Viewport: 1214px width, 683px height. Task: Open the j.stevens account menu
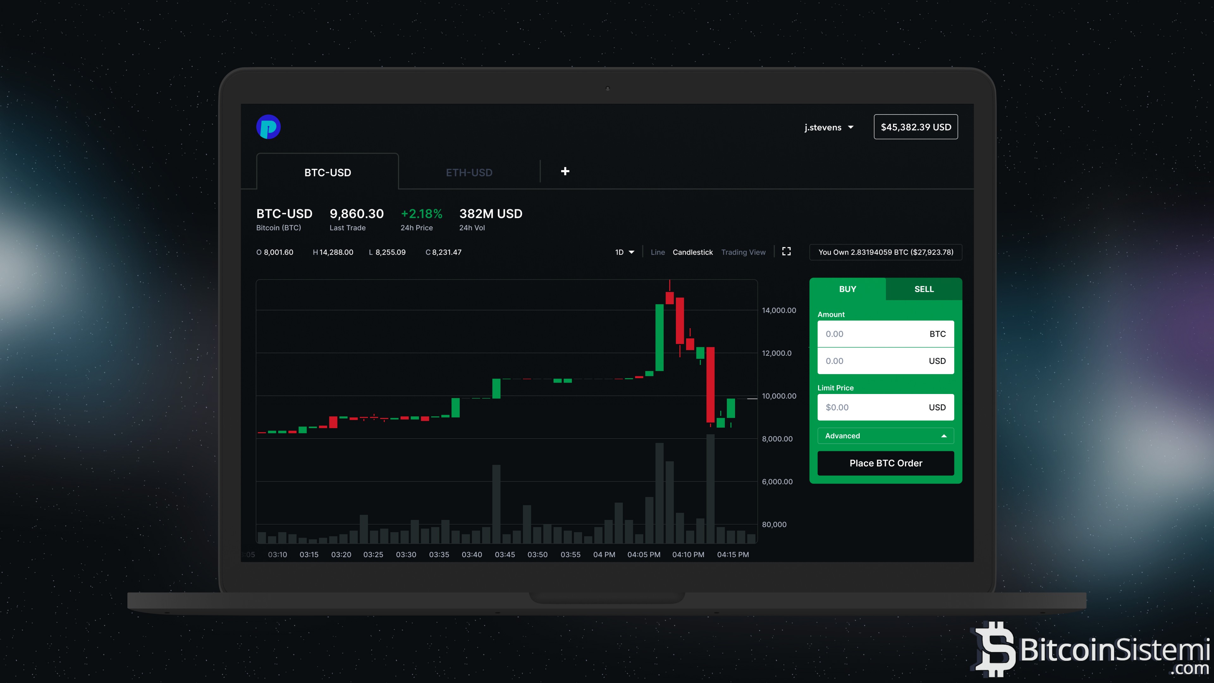point(829,127)
